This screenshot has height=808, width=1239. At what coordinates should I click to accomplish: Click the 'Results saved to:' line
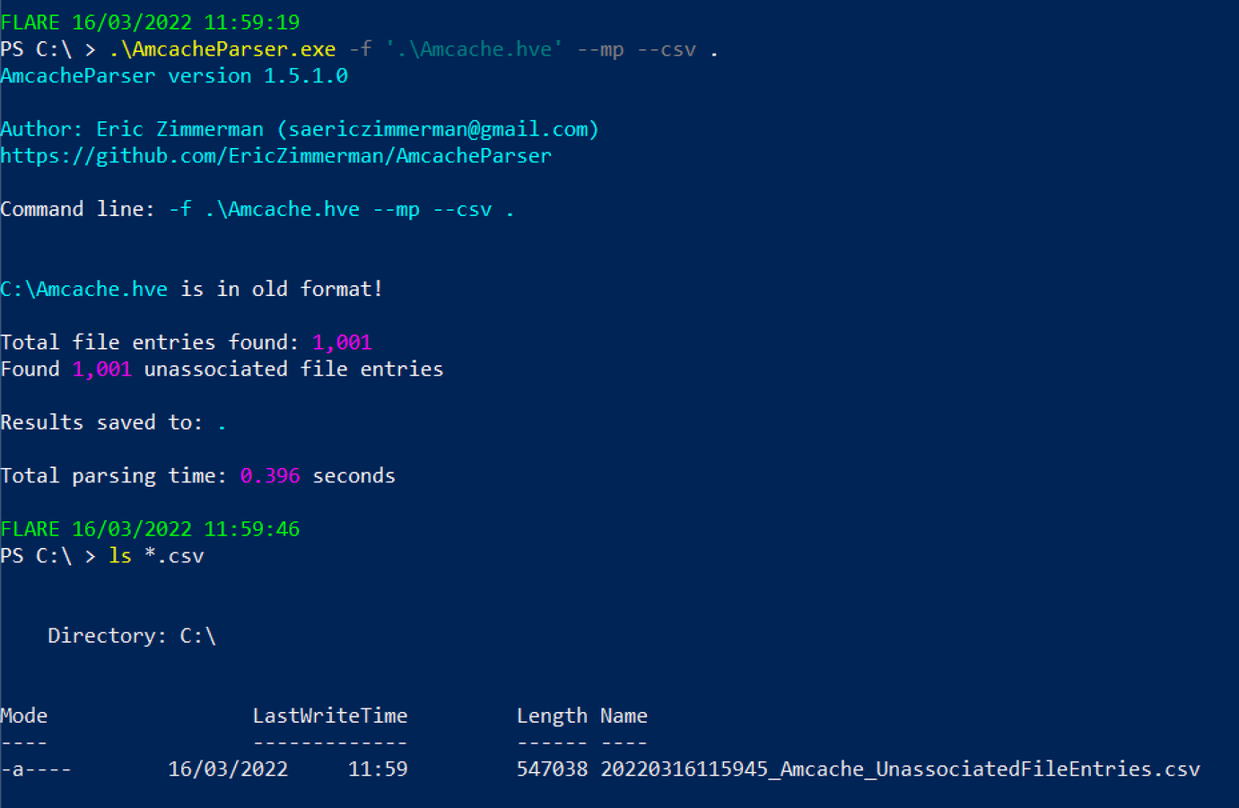pos(101,422)
